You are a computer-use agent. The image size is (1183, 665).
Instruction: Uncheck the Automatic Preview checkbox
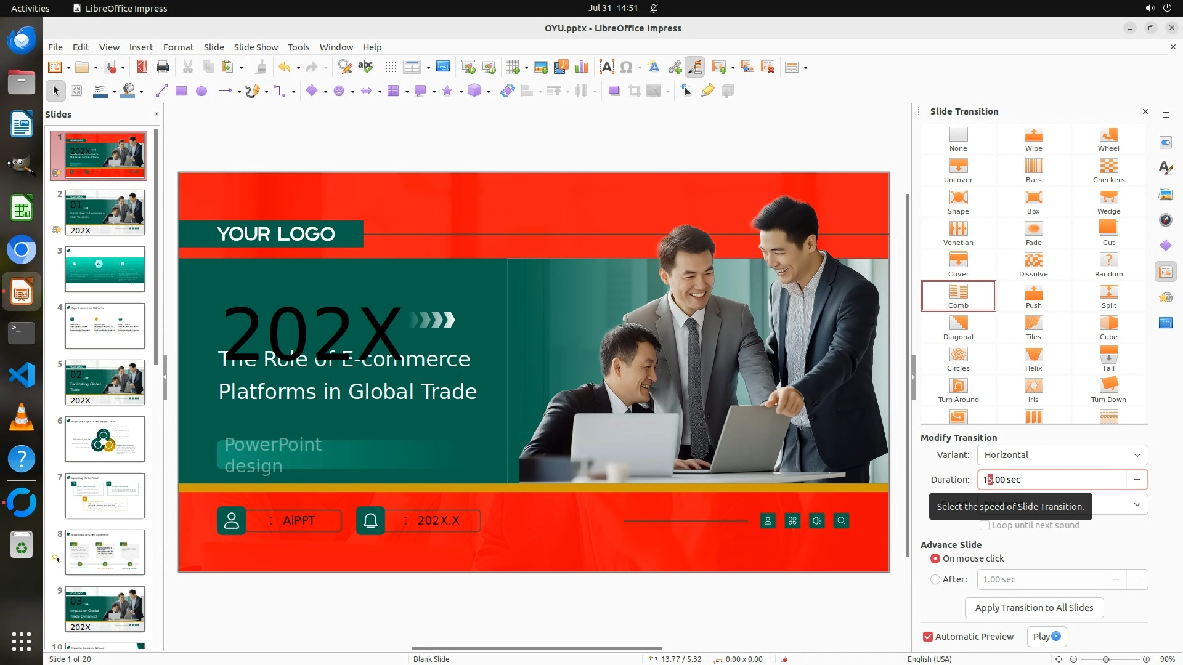point(928,637)
